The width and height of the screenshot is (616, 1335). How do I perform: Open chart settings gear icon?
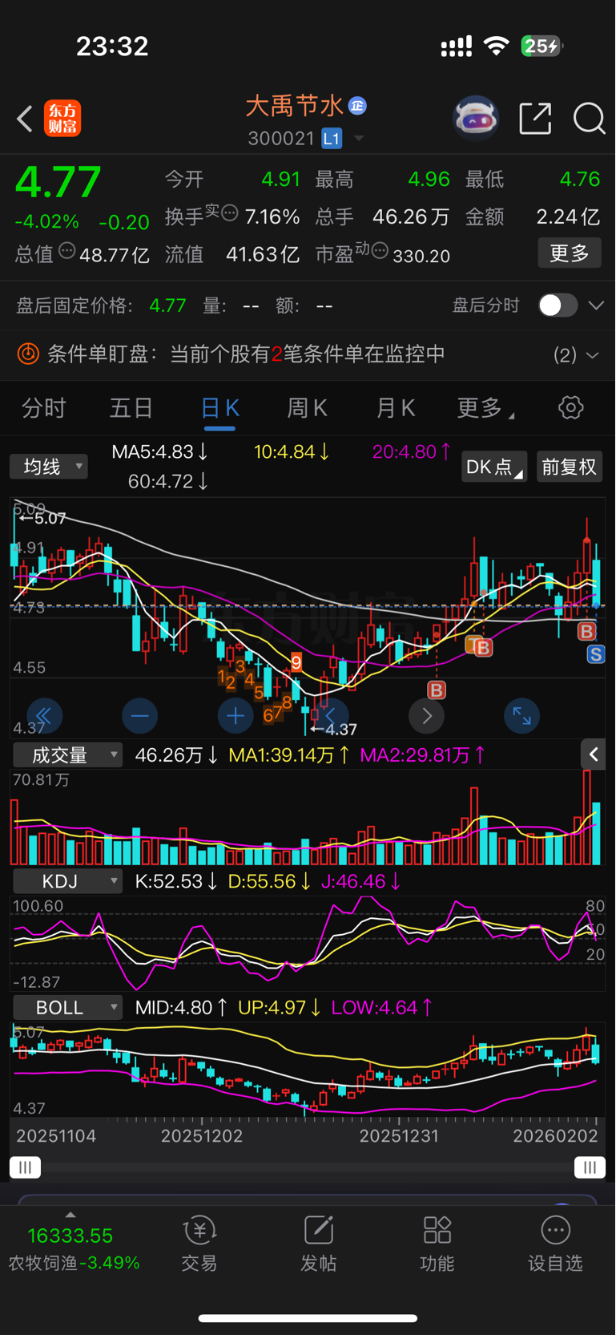click(570, 407)
